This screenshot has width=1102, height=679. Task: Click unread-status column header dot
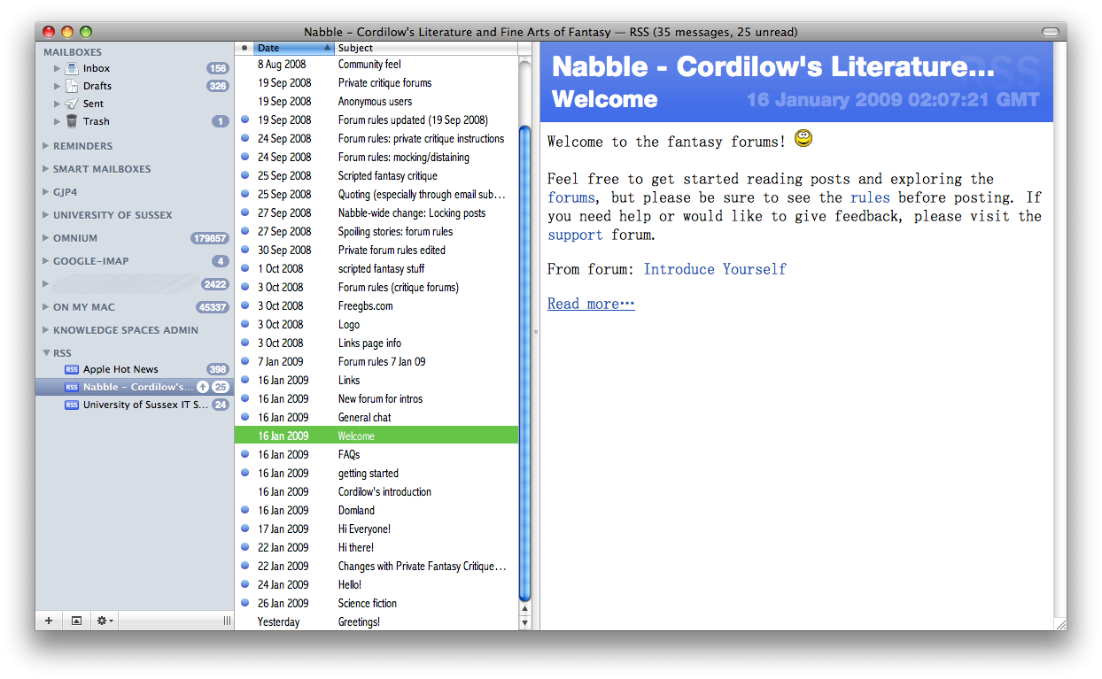[x=244, y=48]
